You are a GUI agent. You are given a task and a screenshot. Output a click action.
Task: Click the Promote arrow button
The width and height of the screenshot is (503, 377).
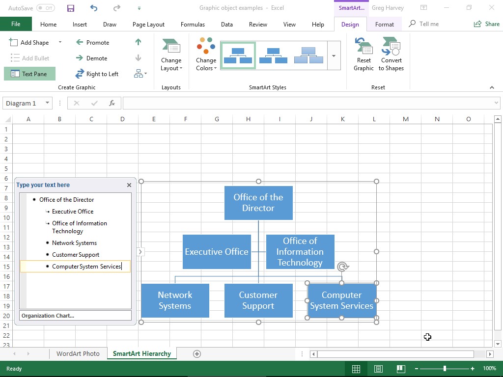tap(92, 43)
